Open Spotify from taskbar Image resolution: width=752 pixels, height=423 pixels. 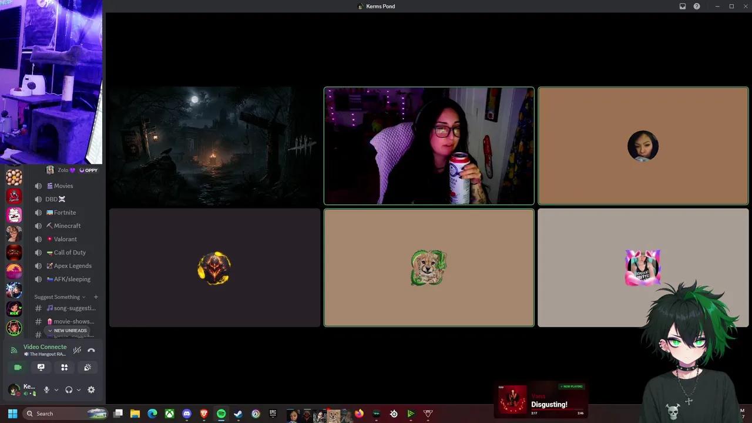pos(221,414)
